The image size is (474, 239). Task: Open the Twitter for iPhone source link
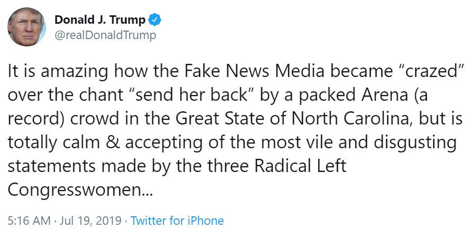coord(177,221)
